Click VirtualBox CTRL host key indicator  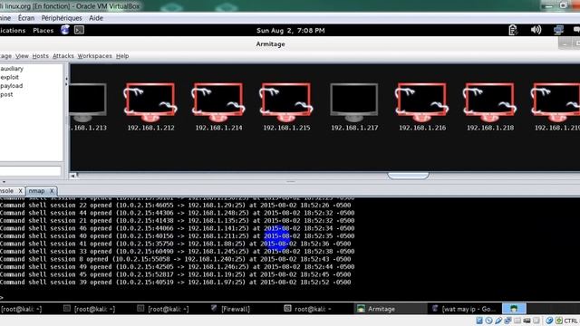[x=571, y=321]
